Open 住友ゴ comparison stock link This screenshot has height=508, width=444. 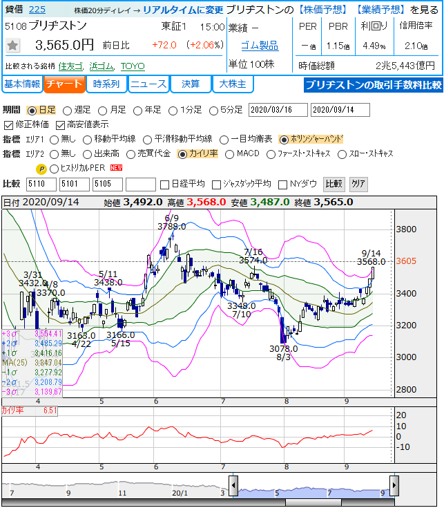click(x=71, y=66)
